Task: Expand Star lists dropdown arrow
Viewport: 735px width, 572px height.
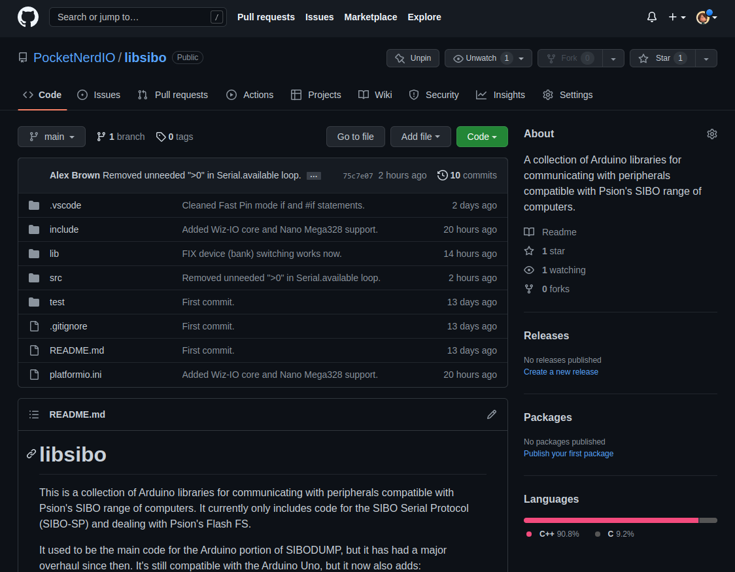Action: point(706,59)
